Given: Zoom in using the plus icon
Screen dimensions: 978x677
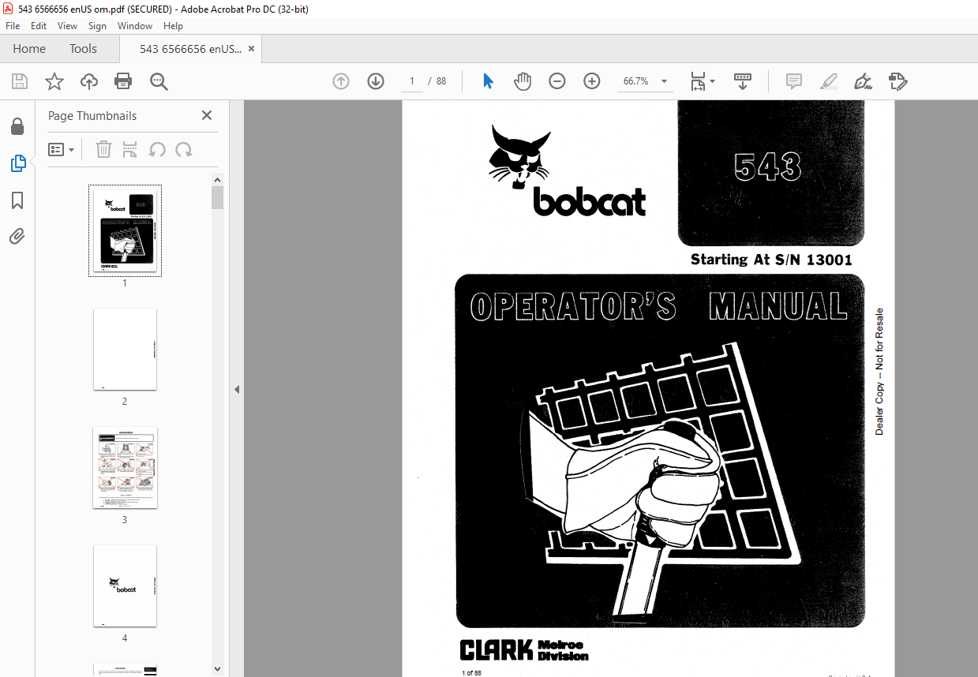Looking at the screenshot, I should coord(591,80).
